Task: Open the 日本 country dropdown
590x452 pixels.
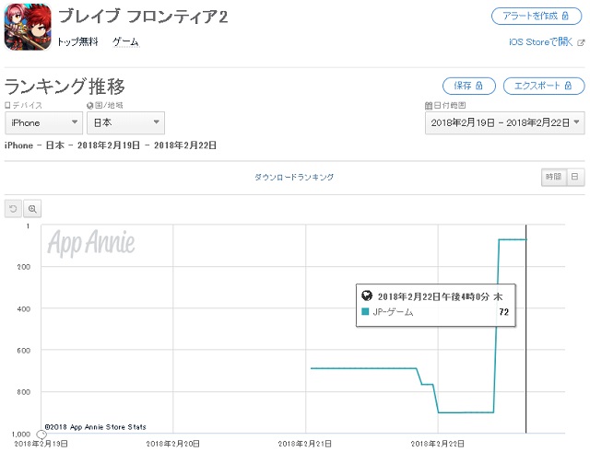Action: (x=126, y=122)
